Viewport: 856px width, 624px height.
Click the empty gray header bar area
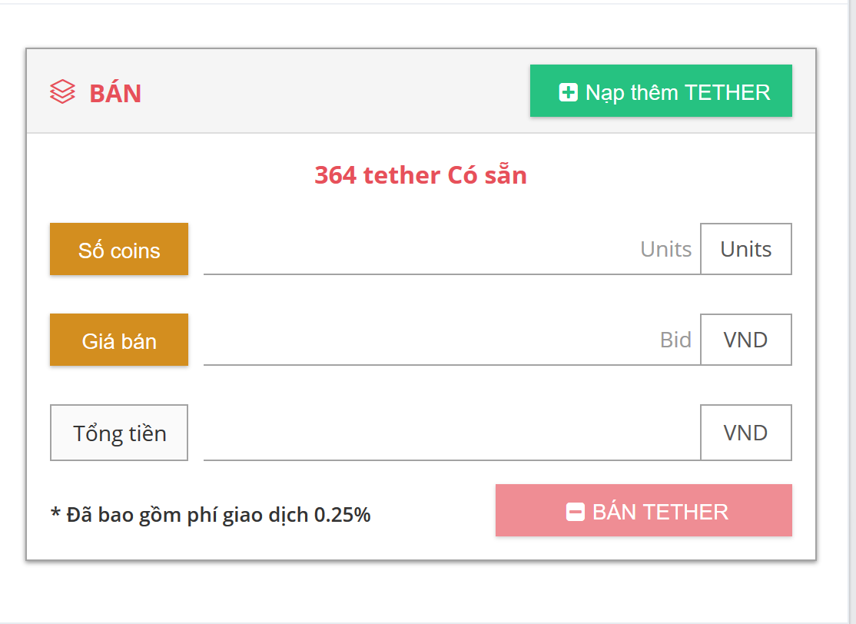pyautogui.click(x=330, y=92)
